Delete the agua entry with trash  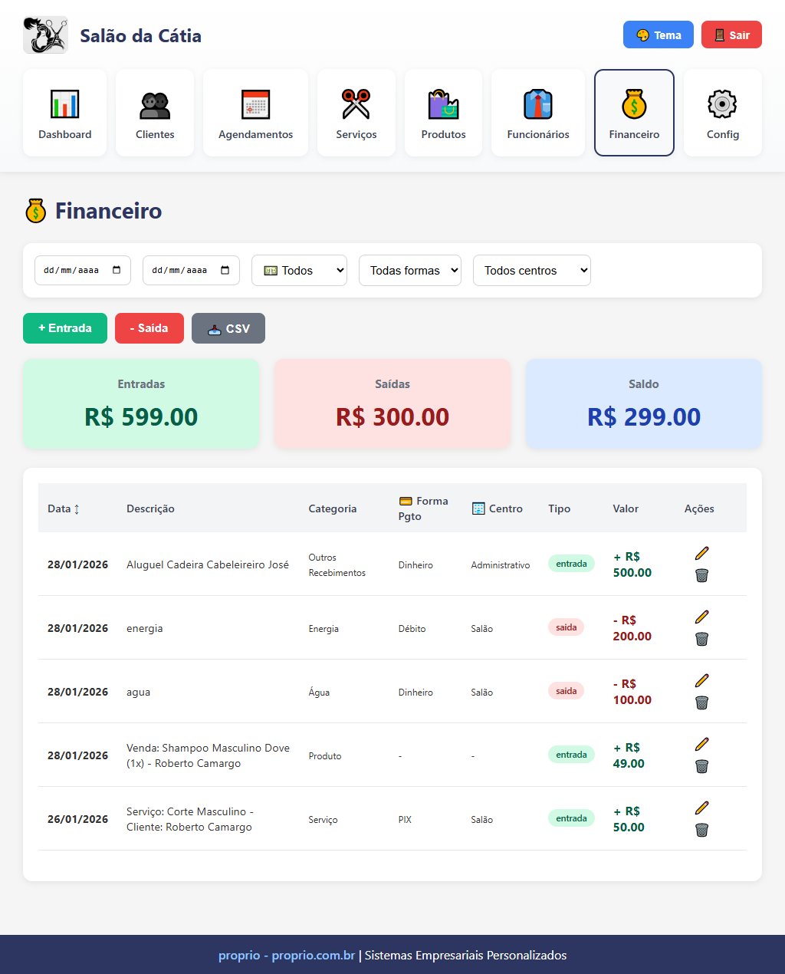pyautogui.click(x=701, y=703)
